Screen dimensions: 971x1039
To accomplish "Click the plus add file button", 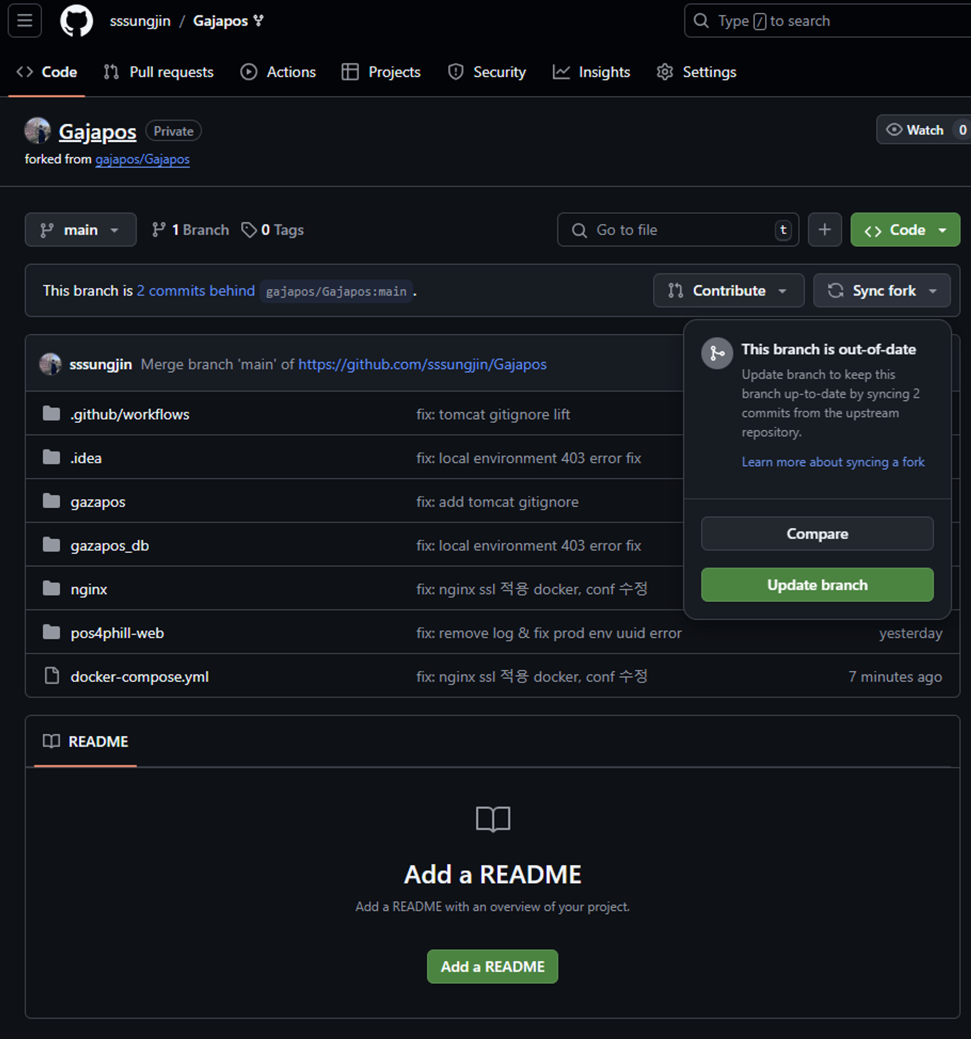I will click(x=824, y=230).
